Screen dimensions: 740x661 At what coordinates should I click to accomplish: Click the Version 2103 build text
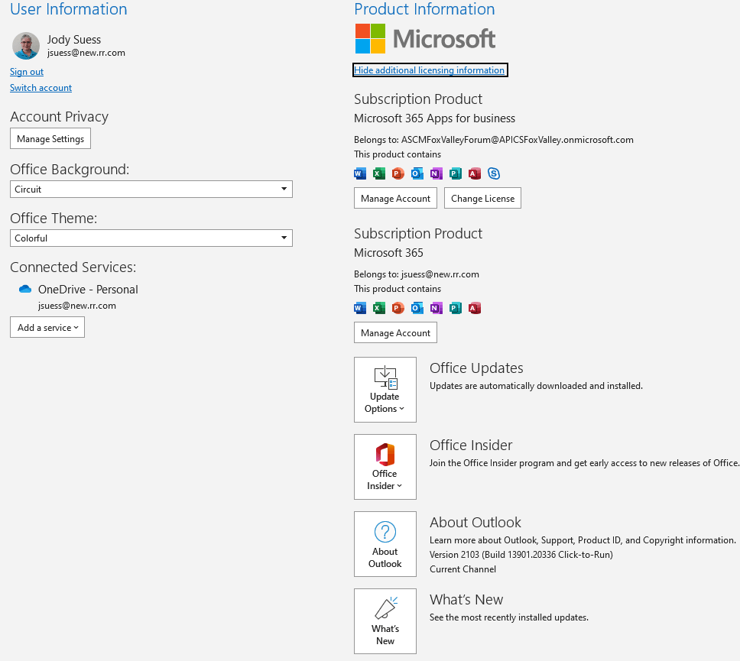tap(521, 554)
